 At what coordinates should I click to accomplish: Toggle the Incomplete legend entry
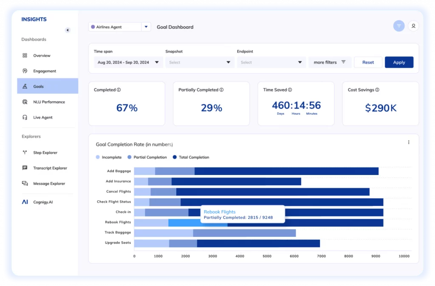point(109,157)
